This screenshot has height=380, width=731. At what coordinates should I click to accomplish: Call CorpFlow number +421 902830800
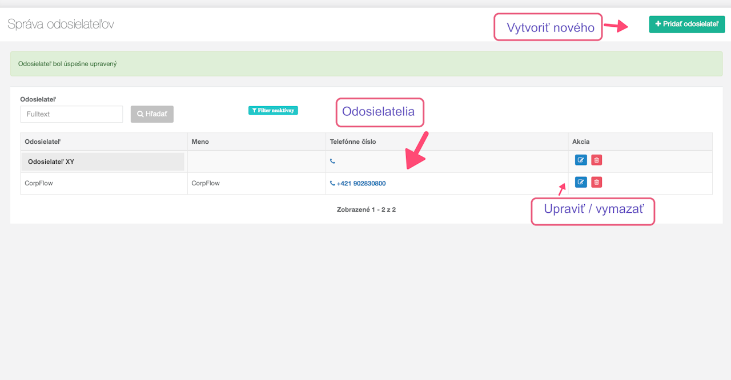click(360, 184)
